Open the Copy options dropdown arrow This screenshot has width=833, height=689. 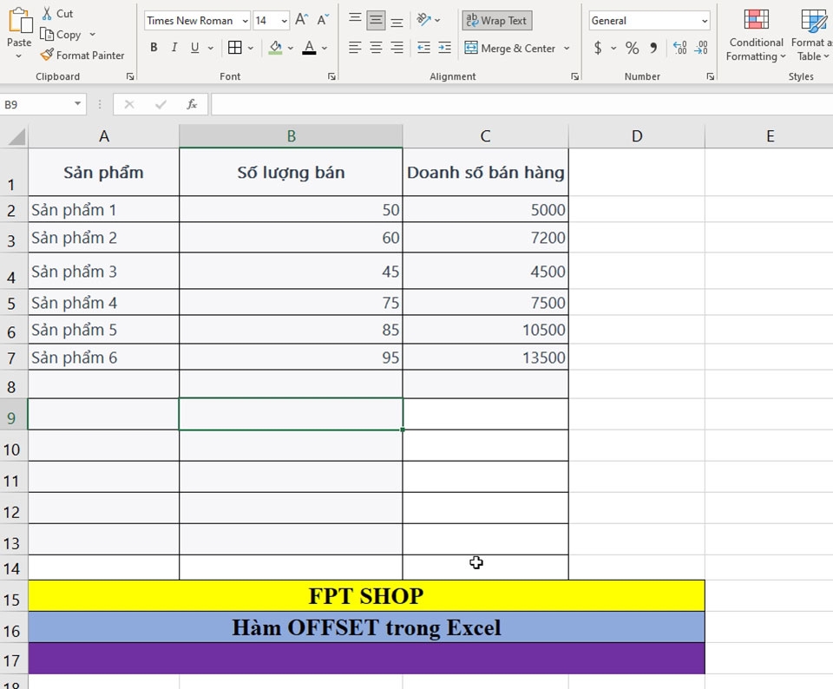click(93, 35)
